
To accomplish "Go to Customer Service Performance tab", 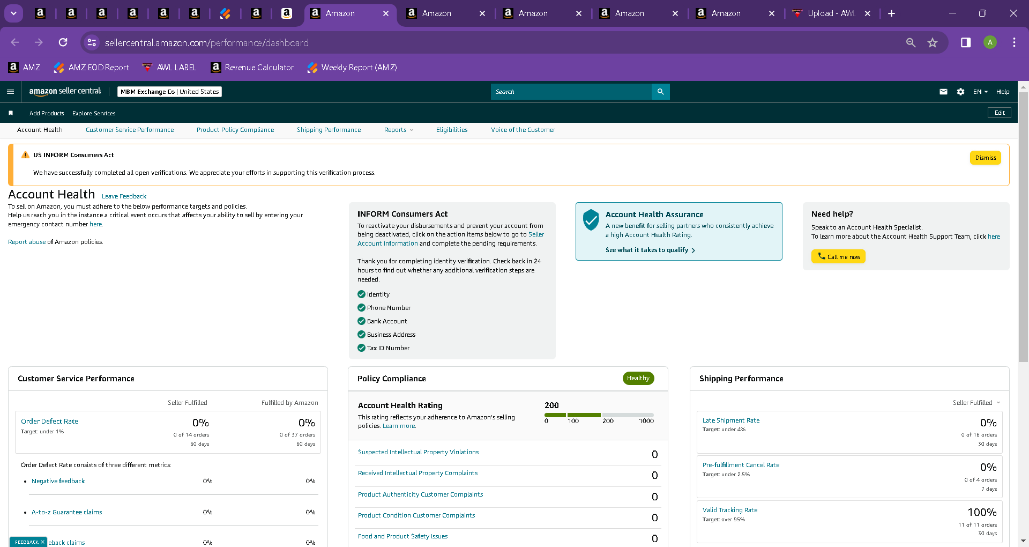I will (x=130, y=130).
